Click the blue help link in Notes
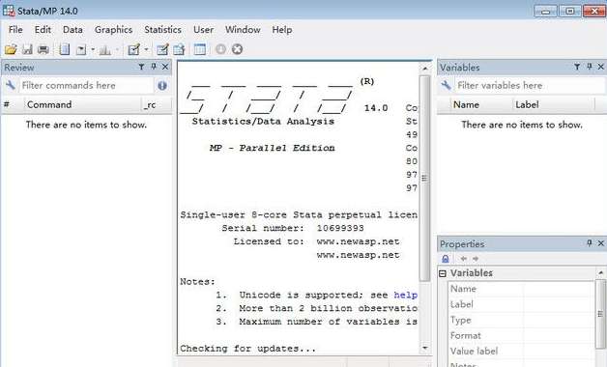 pos(405,296)
